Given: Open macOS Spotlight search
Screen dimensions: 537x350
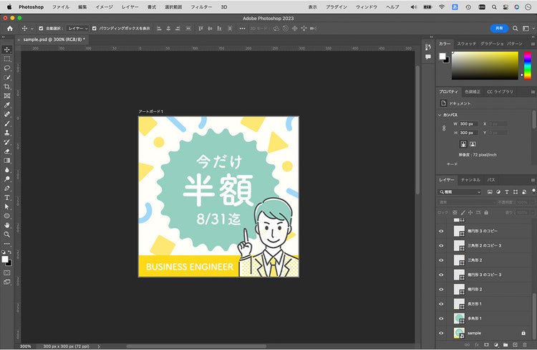Looking at the screenshot, I should (494, 7).
